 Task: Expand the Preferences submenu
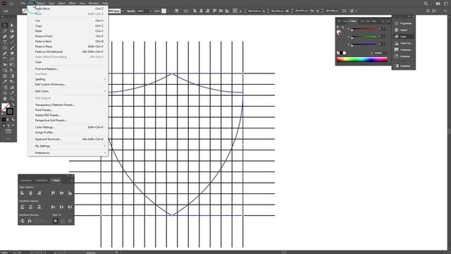68,153
